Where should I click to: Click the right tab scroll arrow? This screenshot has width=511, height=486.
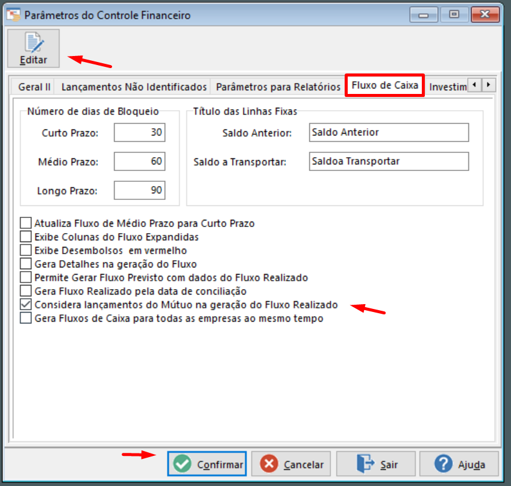coord(489,85)
